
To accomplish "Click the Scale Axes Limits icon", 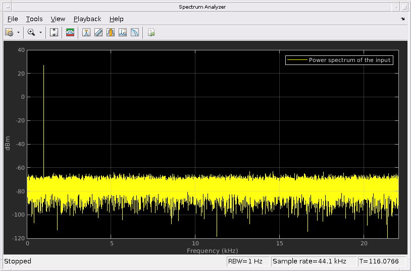I will (55, 32).
